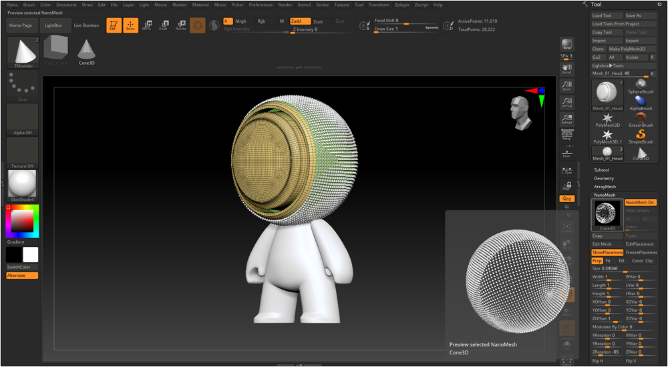Disable the Zadd mode
The width and height of the screenshot is (668, 367).
(x=301, y=21)
